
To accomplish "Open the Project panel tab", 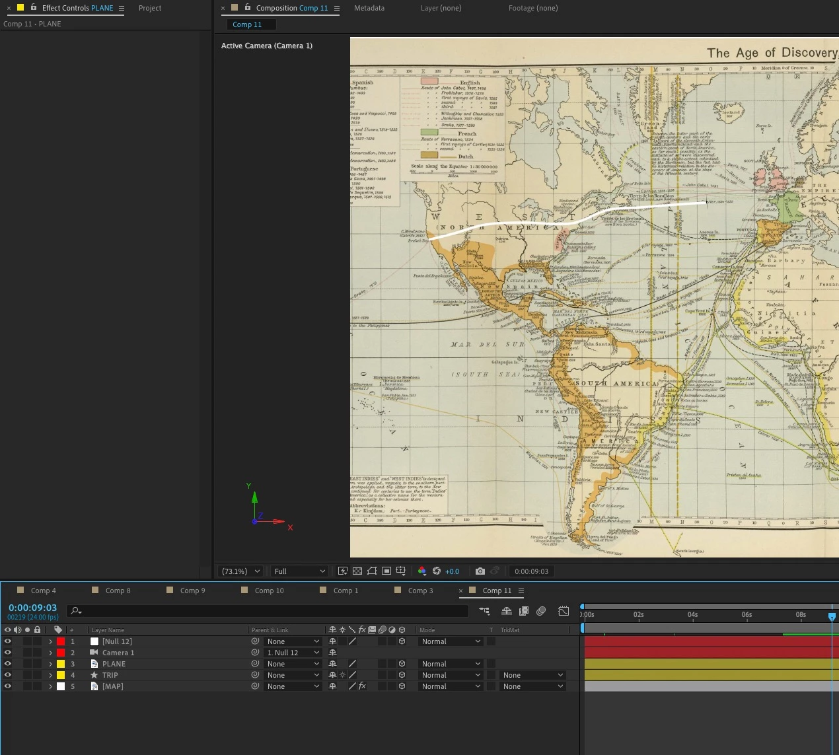I will 150,8.
